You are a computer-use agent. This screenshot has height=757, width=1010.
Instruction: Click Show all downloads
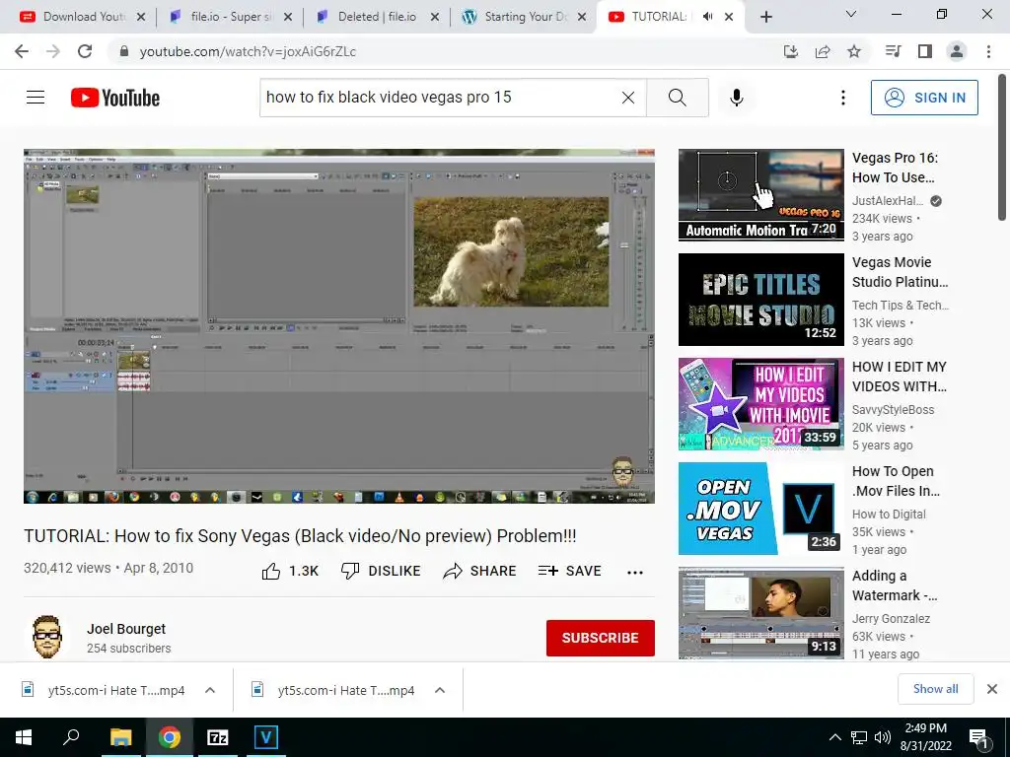pyautogui.click(x=935, y=689)
